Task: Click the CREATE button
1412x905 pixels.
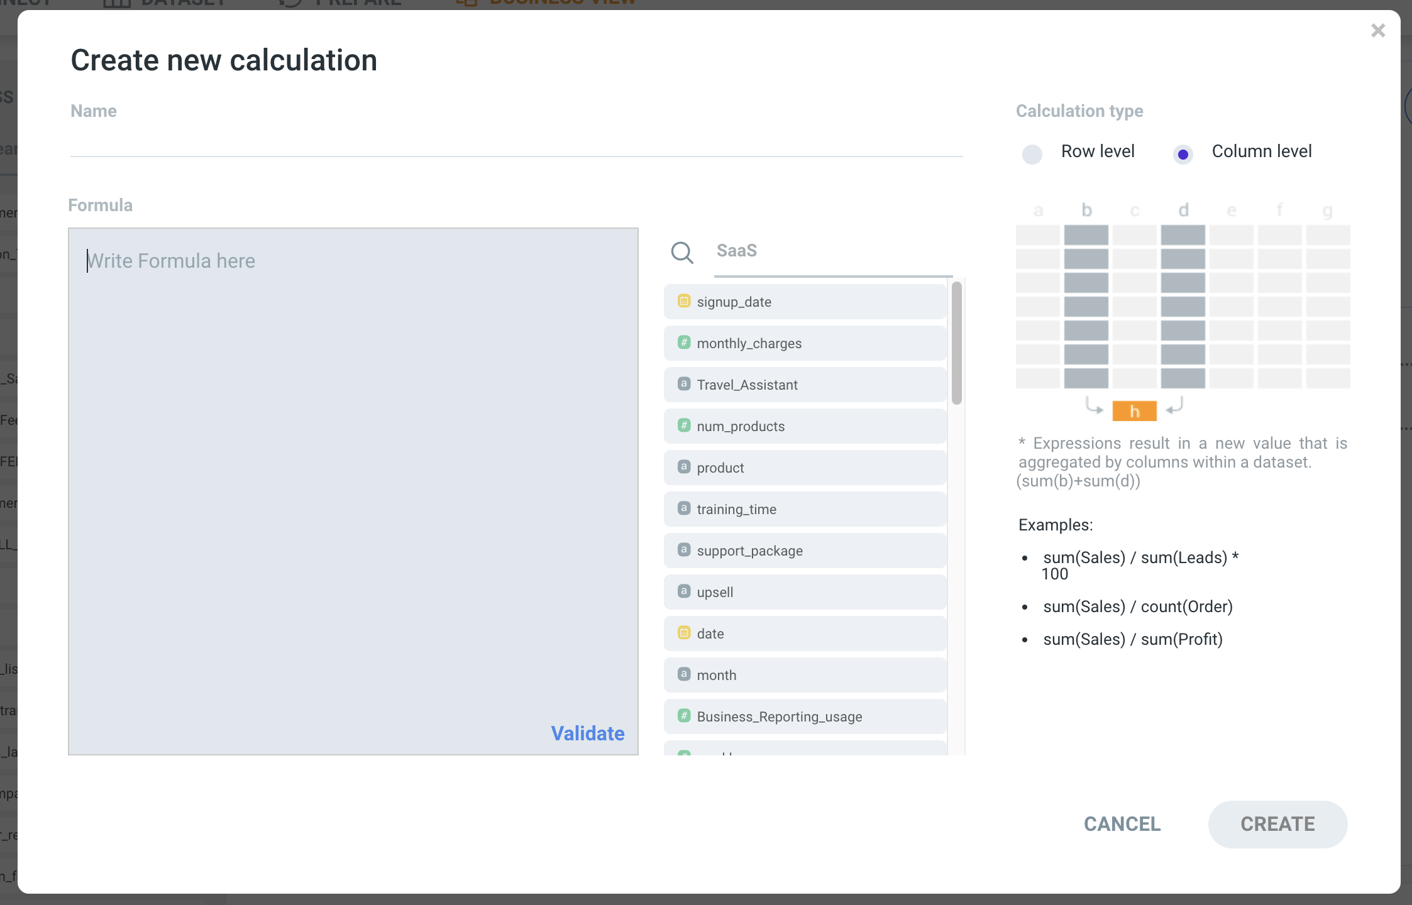Action: click(x=1277, y=824)
